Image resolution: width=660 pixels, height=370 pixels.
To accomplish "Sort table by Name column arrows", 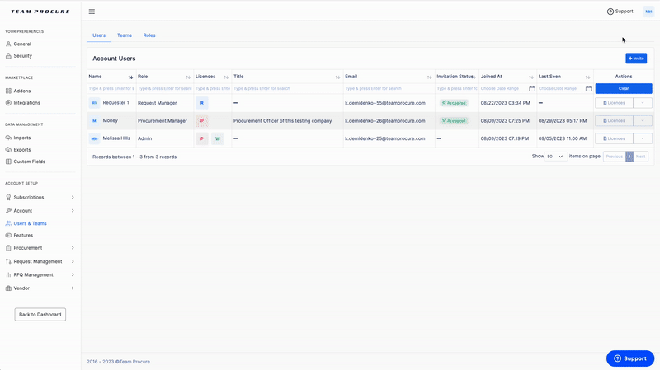I will click(130, 77).
